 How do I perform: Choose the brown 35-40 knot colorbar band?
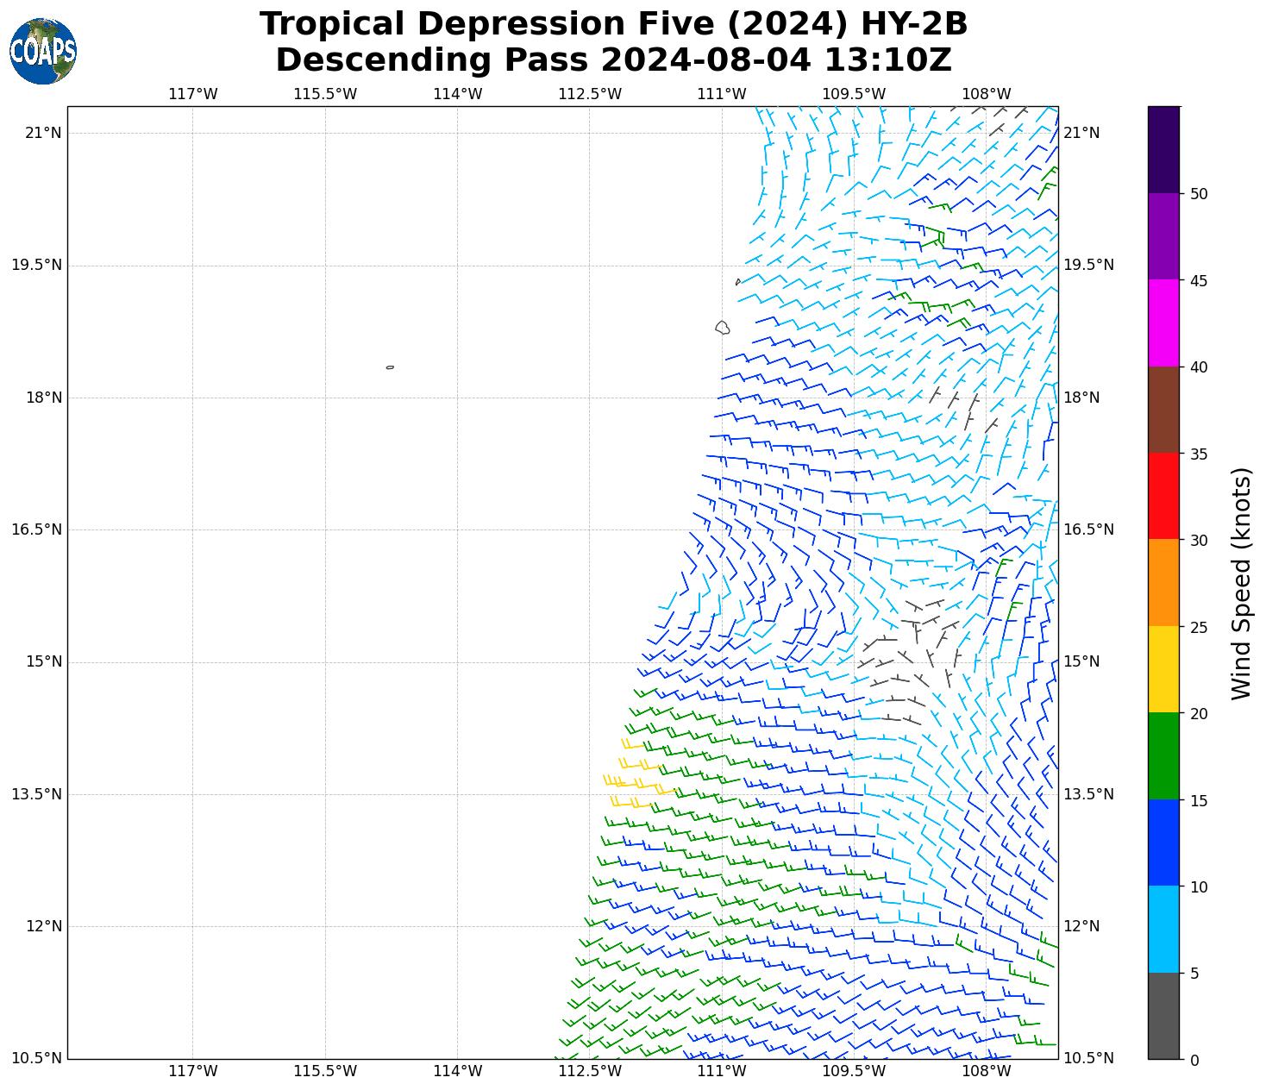coord(1163,410)
